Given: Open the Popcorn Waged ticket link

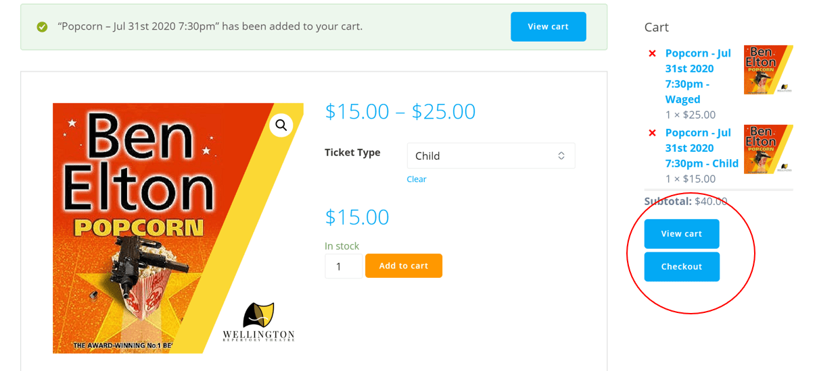Looking at the screenshot, I should pos(698,76).
